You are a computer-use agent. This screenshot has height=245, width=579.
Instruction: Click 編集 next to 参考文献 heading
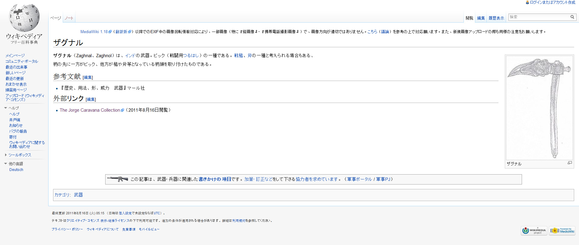point(88,78)
